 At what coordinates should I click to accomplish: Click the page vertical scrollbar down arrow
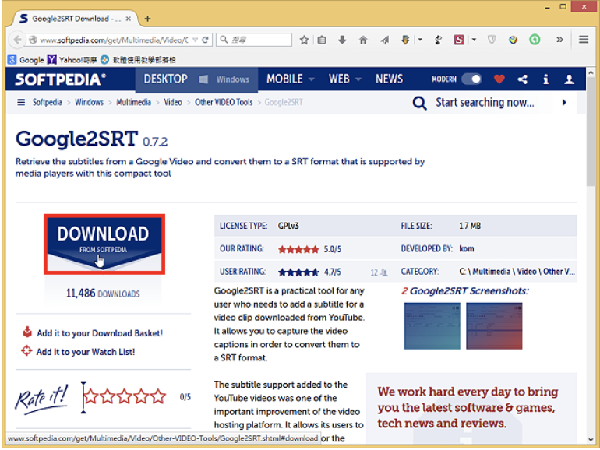pyautogui.click(x=591, y=439)
